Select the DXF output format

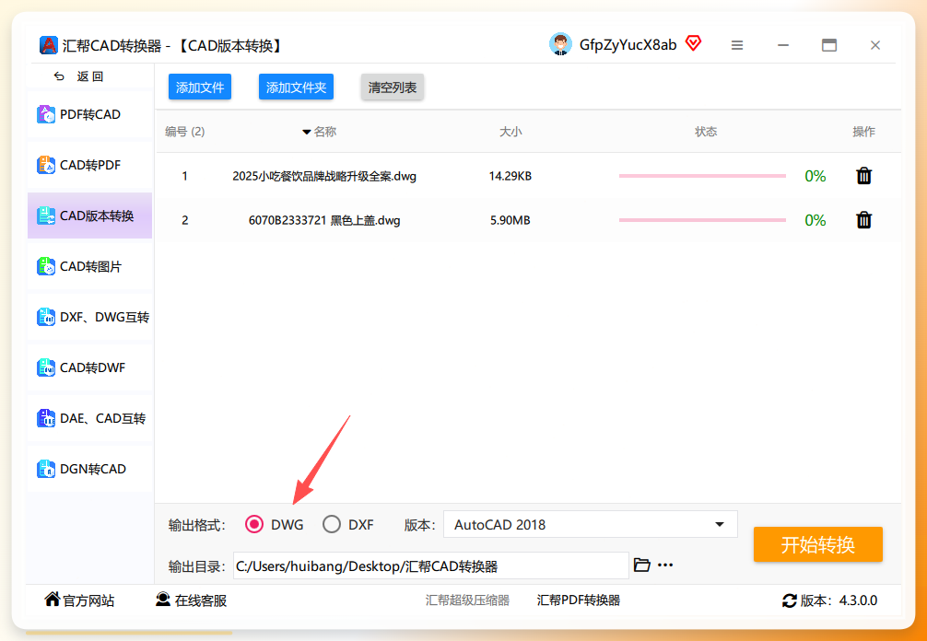click(332, 524)
